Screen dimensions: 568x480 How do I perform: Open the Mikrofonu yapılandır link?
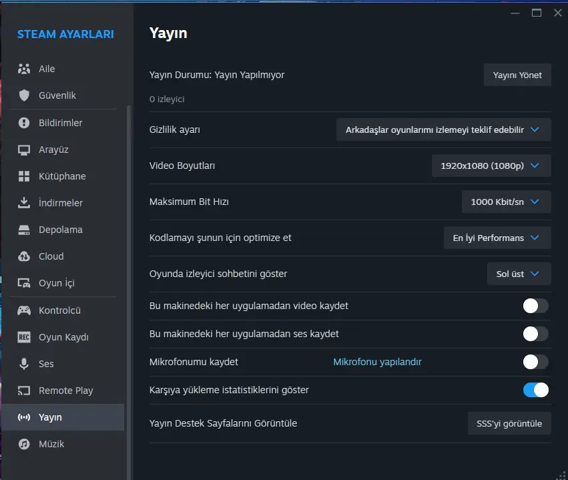(377, 362)
